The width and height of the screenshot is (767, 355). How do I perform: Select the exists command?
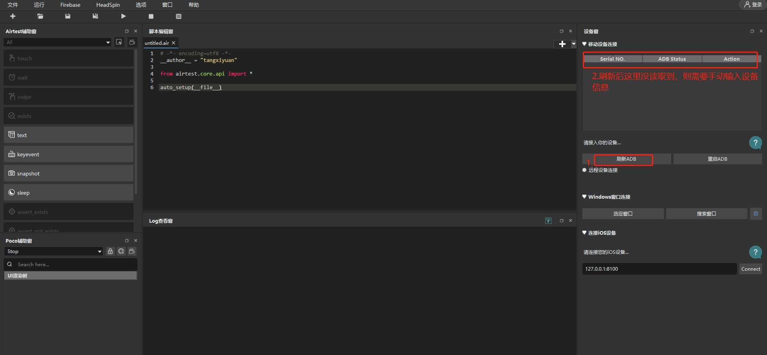(x=69, y=116)
